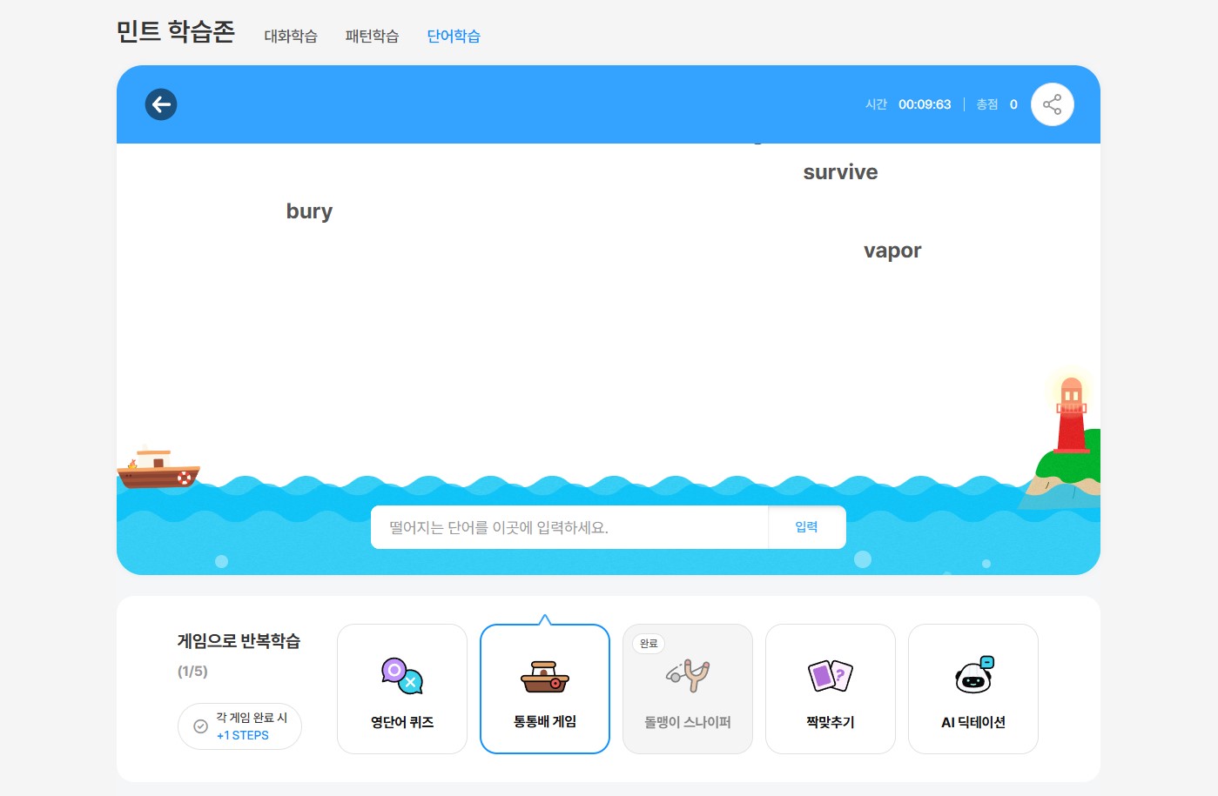Click the card matching game icon

pyautogui.click(x=830, y=676)
